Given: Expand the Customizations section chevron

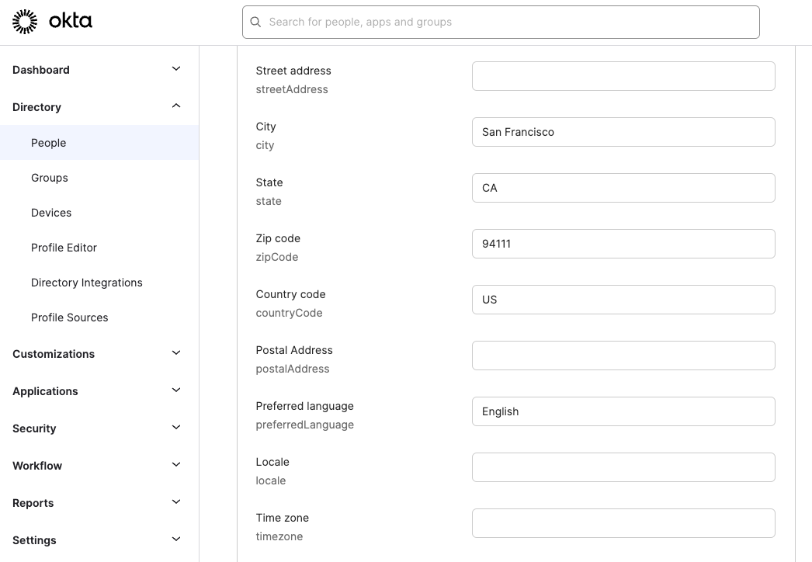Looking at the screenshot, I should [176, 353].
